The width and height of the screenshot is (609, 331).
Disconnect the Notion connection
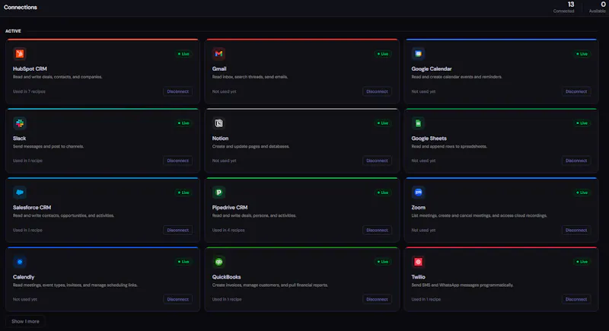[377, 161]
